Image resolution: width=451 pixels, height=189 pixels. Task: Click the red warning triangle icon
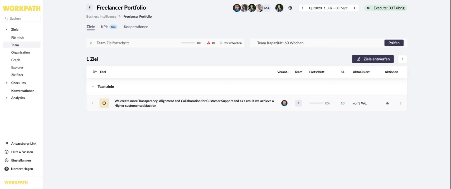208,43
